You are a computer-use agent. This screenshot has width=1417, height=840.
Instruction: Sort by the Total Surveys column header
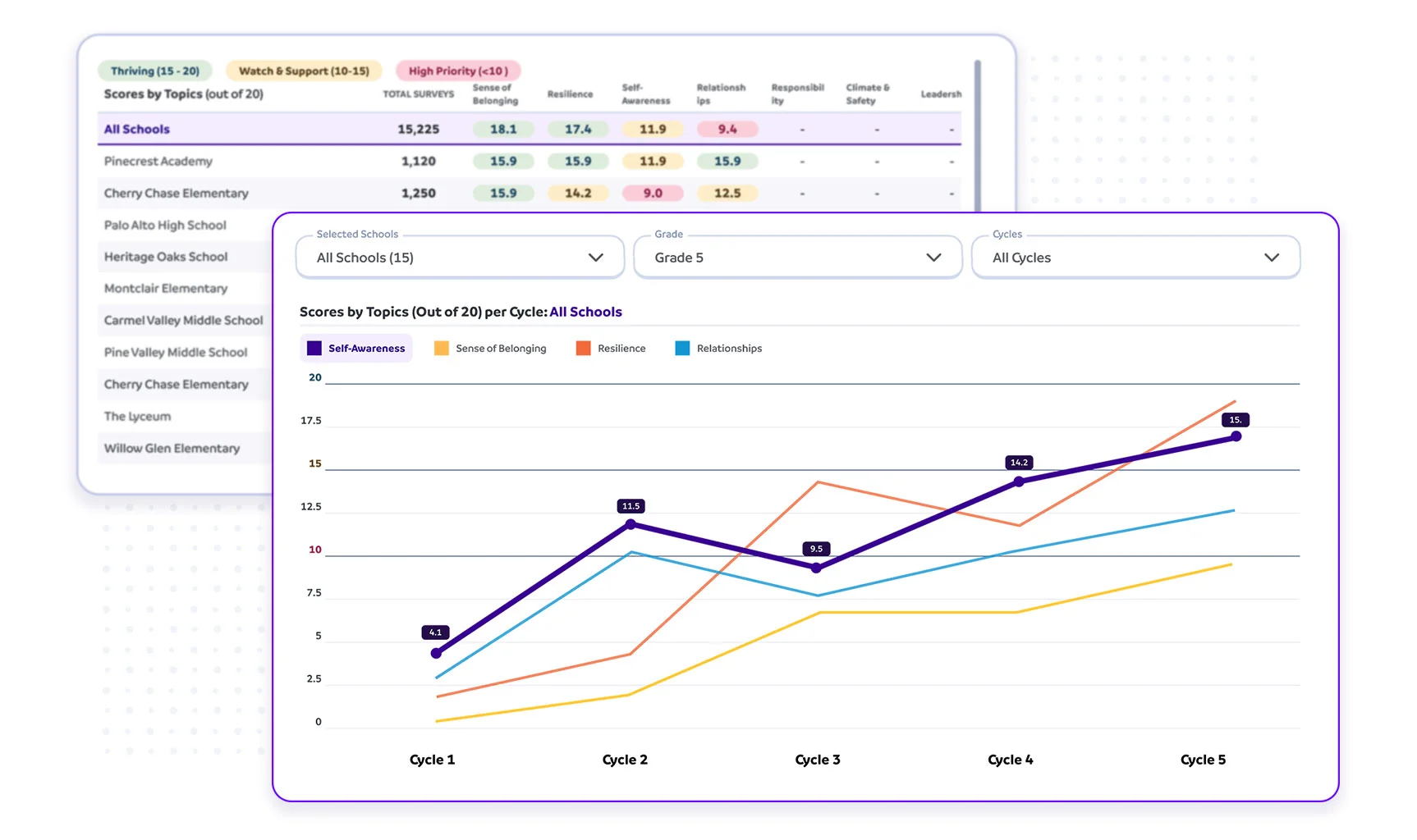[x=418, y=94]
